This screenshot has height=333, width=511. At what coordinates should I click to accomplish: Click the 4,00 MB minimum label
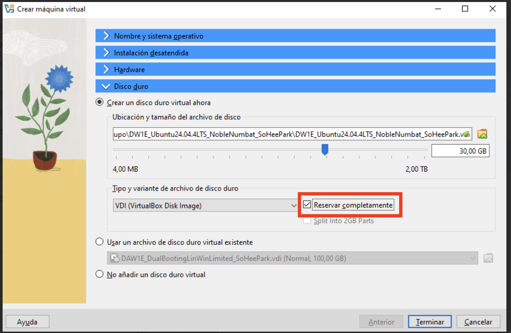(125, 169)
